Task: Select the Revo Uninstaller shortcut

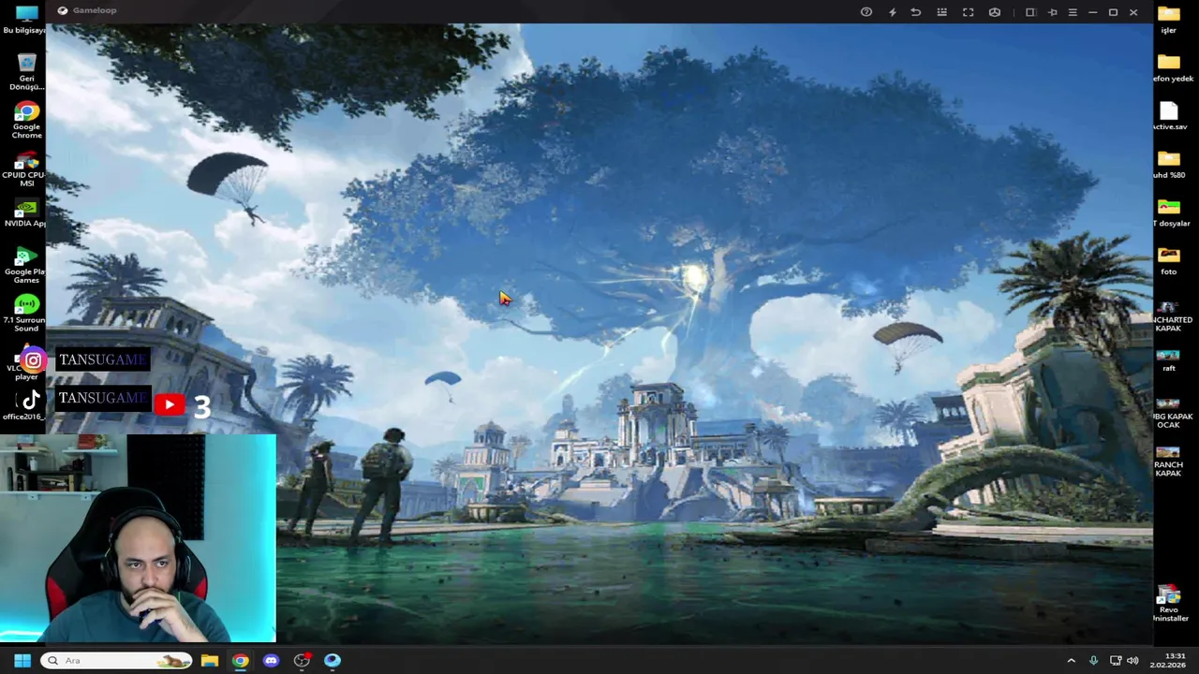Action: 1169,604
